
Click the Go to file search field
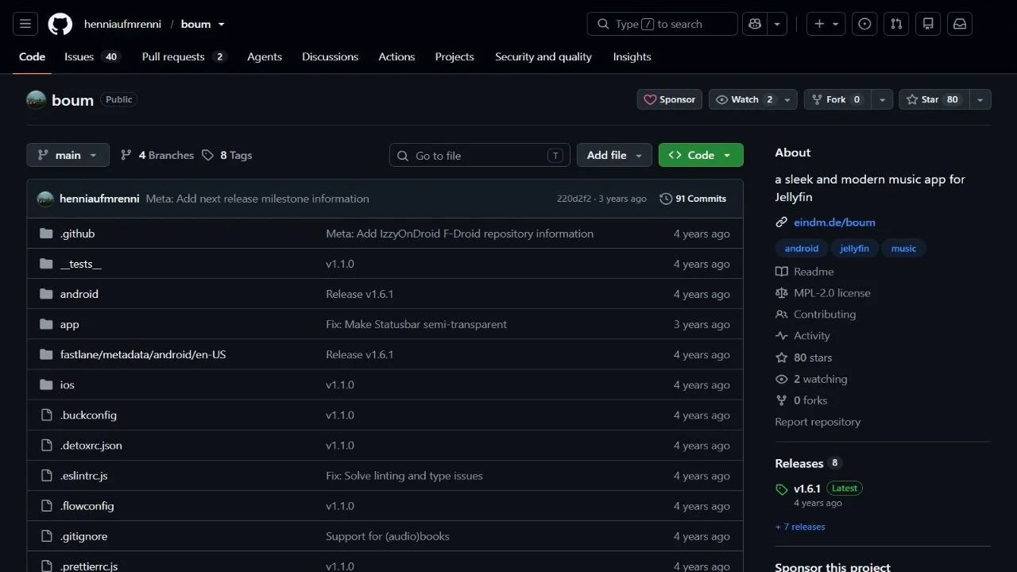pos(479,155)
